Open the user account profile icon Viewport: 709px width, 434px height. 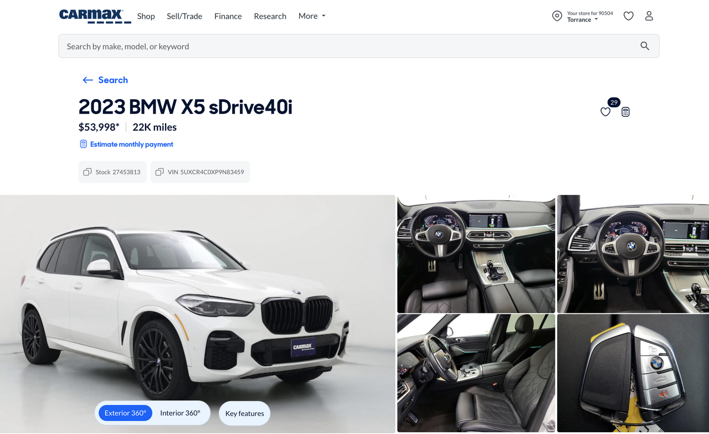(x=649, y=16)
